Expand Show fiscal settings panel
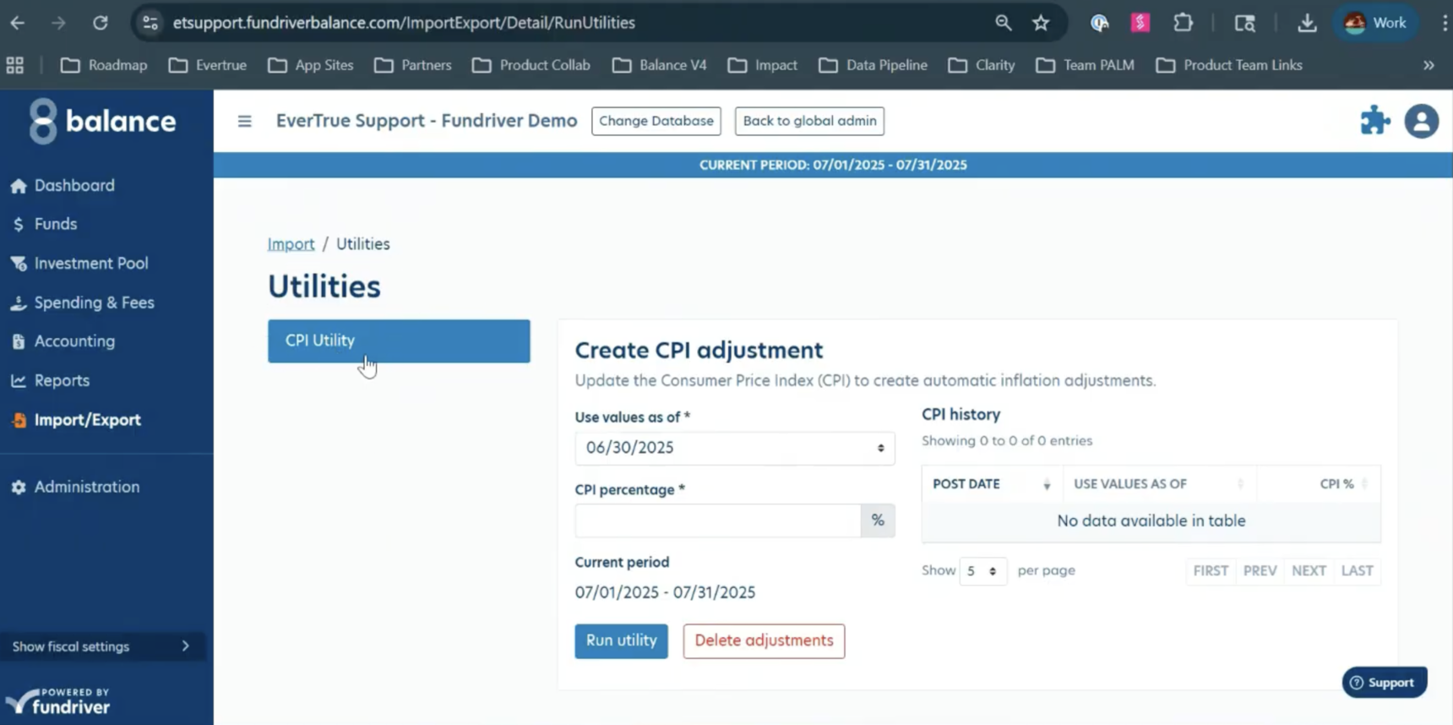This screenshot has height=725, width=1453. click(101, 646)
